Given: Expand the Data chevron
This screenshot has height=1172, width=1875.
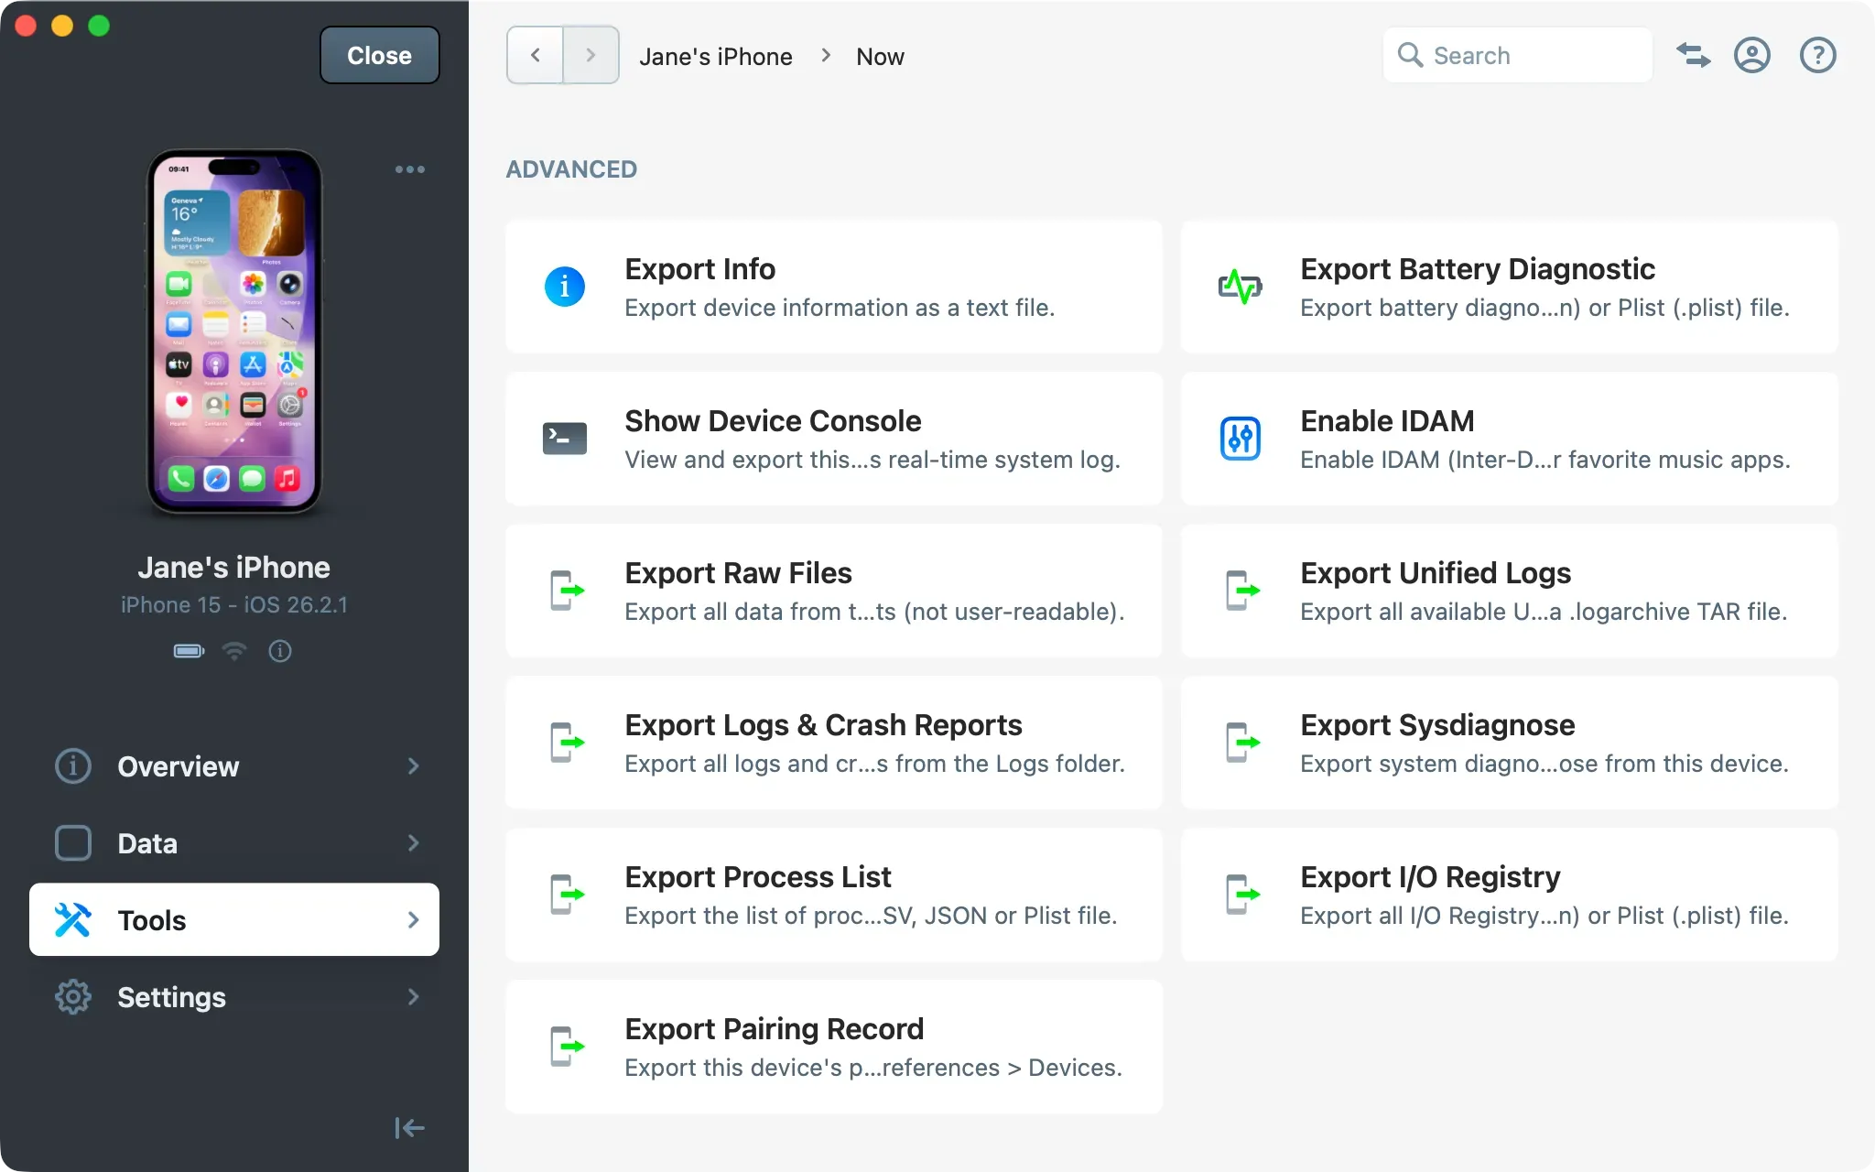Looking at the screenshot, I should (414, 842).
